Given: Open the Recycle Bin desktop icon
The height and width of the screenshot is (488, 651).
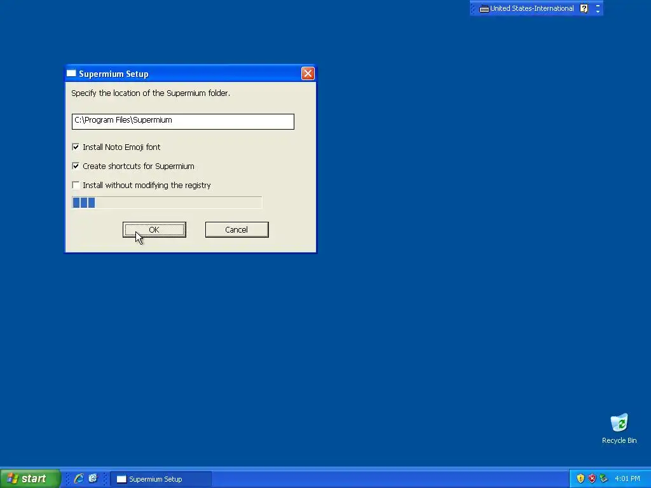Looking at the screenshot, I should coord(619,429).
